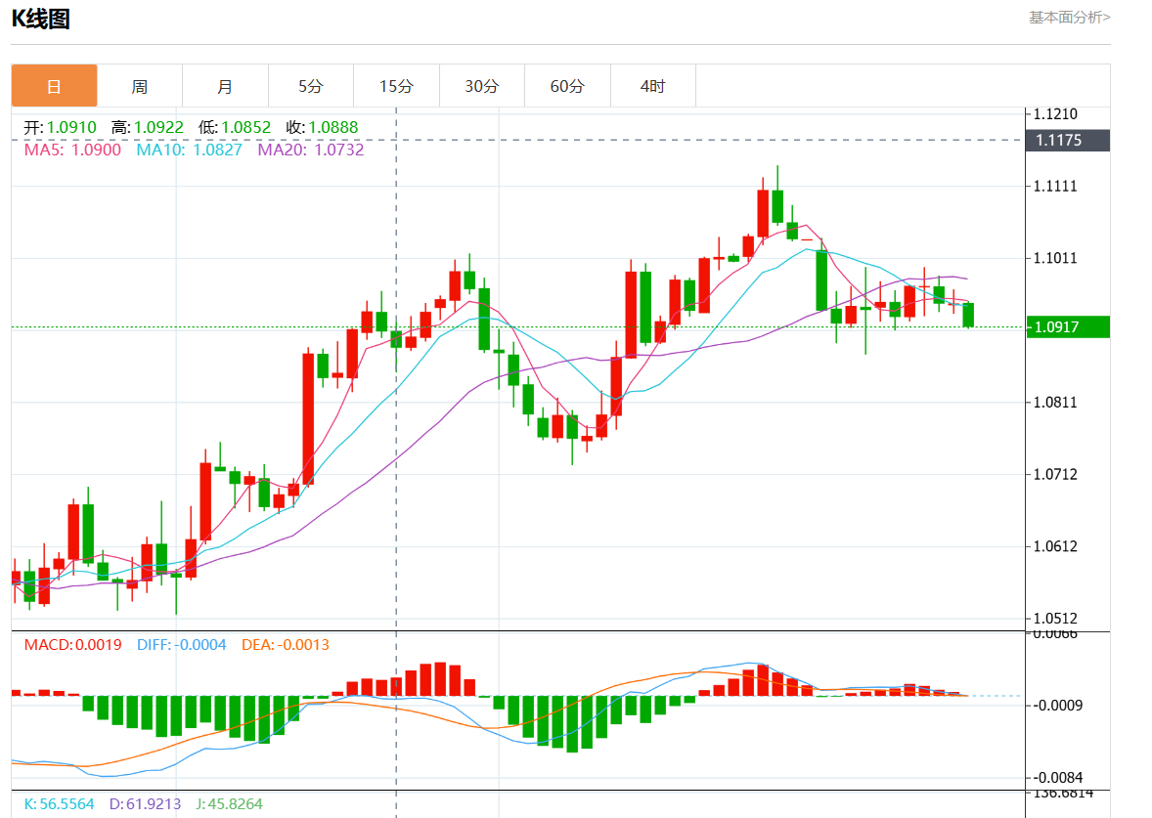This screenshot has width=1152, height=818.
Task: Open the 4时 chart tab
Action: click(652, 86)
